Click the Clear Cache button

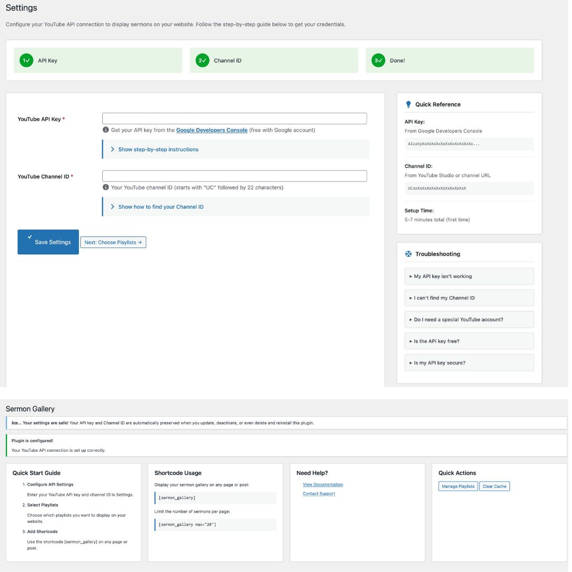pos(494,486)
